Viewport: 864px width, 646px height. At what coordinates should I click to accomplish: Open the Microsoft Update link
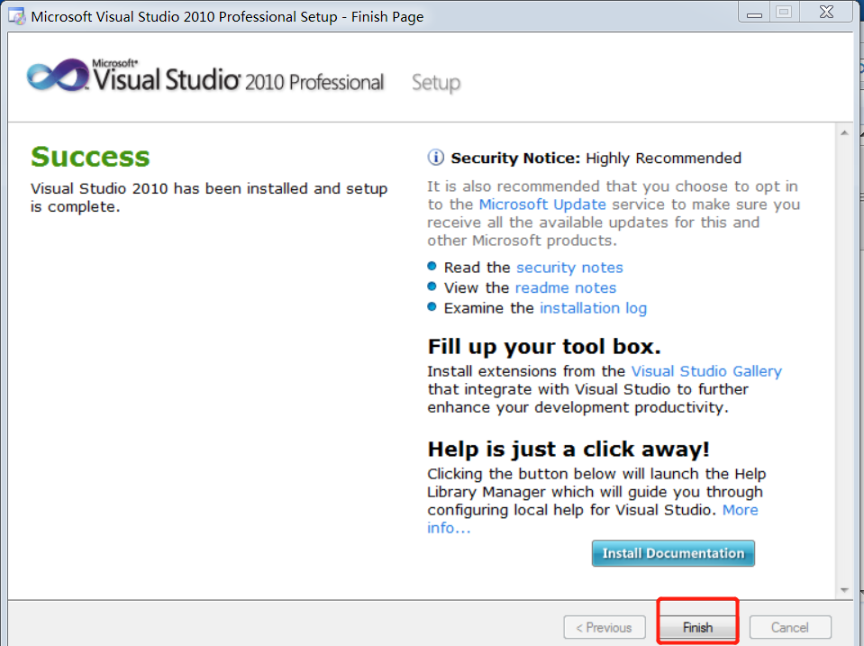coord(542,205)
